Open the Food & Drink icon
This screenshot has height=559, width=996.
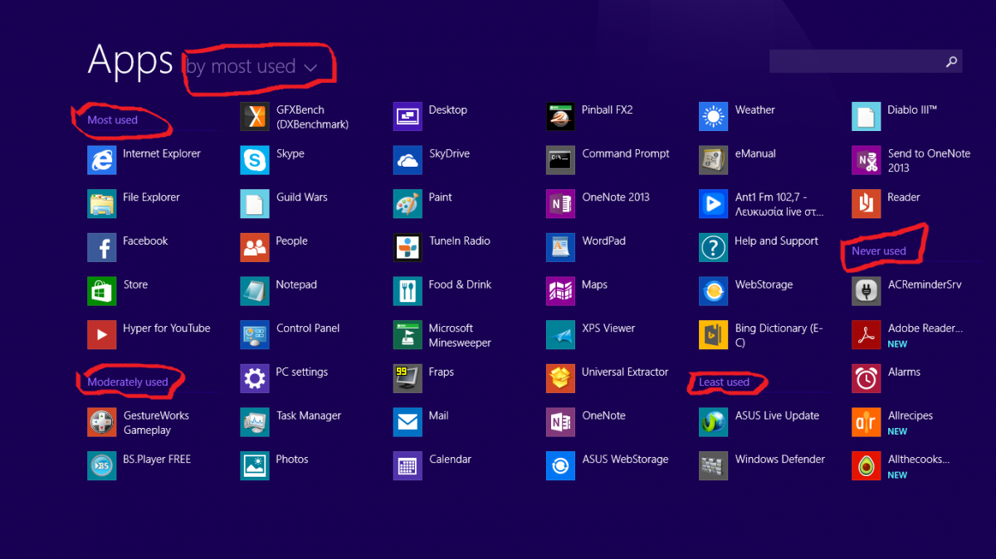(408, 291)
